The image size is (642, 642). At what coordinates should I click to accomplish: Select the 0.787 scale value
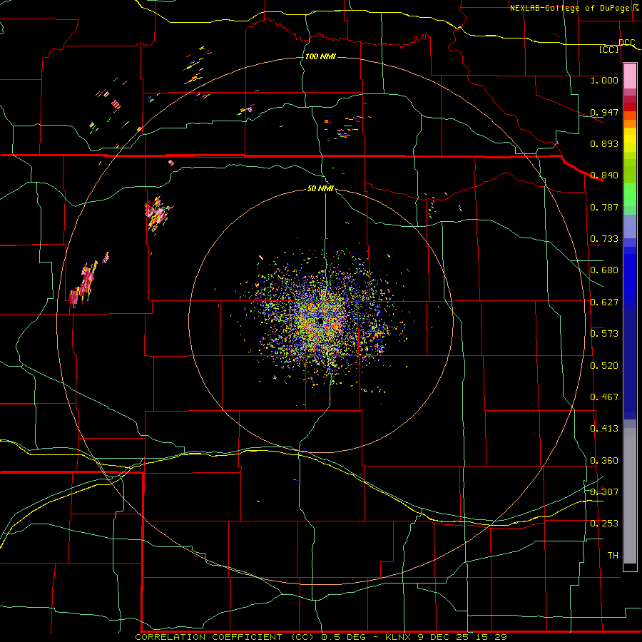pos(604,207)
